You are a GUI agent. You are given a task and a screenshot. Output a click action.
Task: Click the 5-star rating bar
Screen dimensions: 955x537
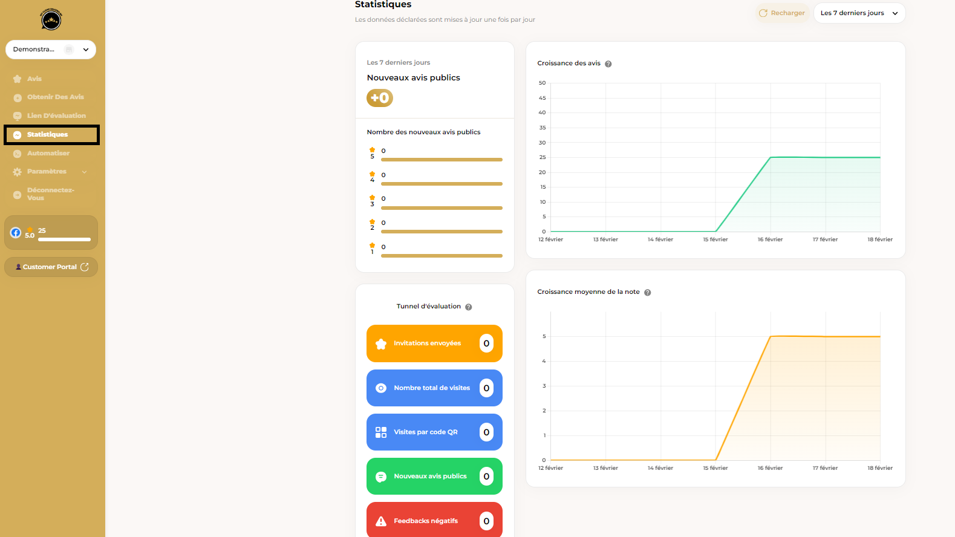(x=442, y=160)
